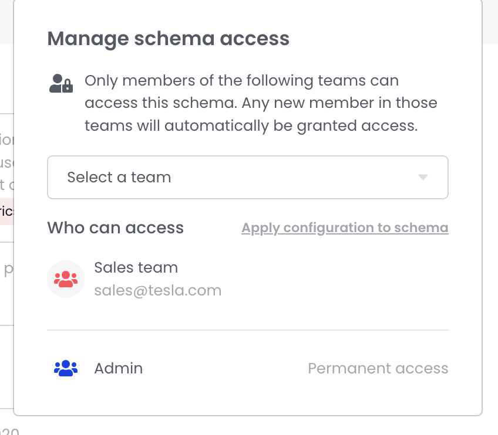Click the dropdown caret arrow in team selector
The image size is (498, 435).
(x=423, y=177)
